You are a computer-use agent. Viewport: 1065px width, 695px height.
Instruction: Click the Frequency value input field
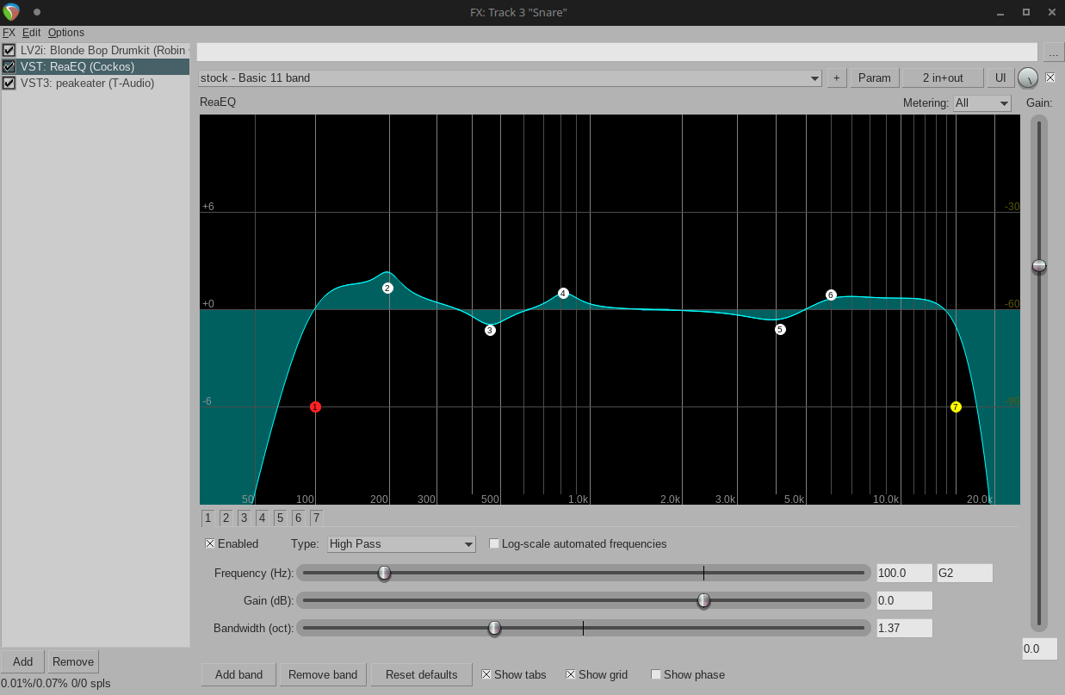click(904, 573)
